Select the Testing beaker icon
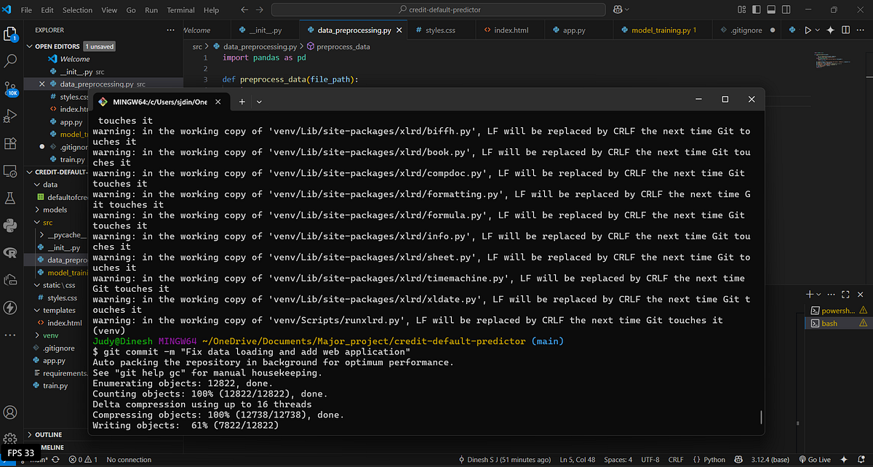The width and height of the screenshot is (873, 467). pos(10,198)
